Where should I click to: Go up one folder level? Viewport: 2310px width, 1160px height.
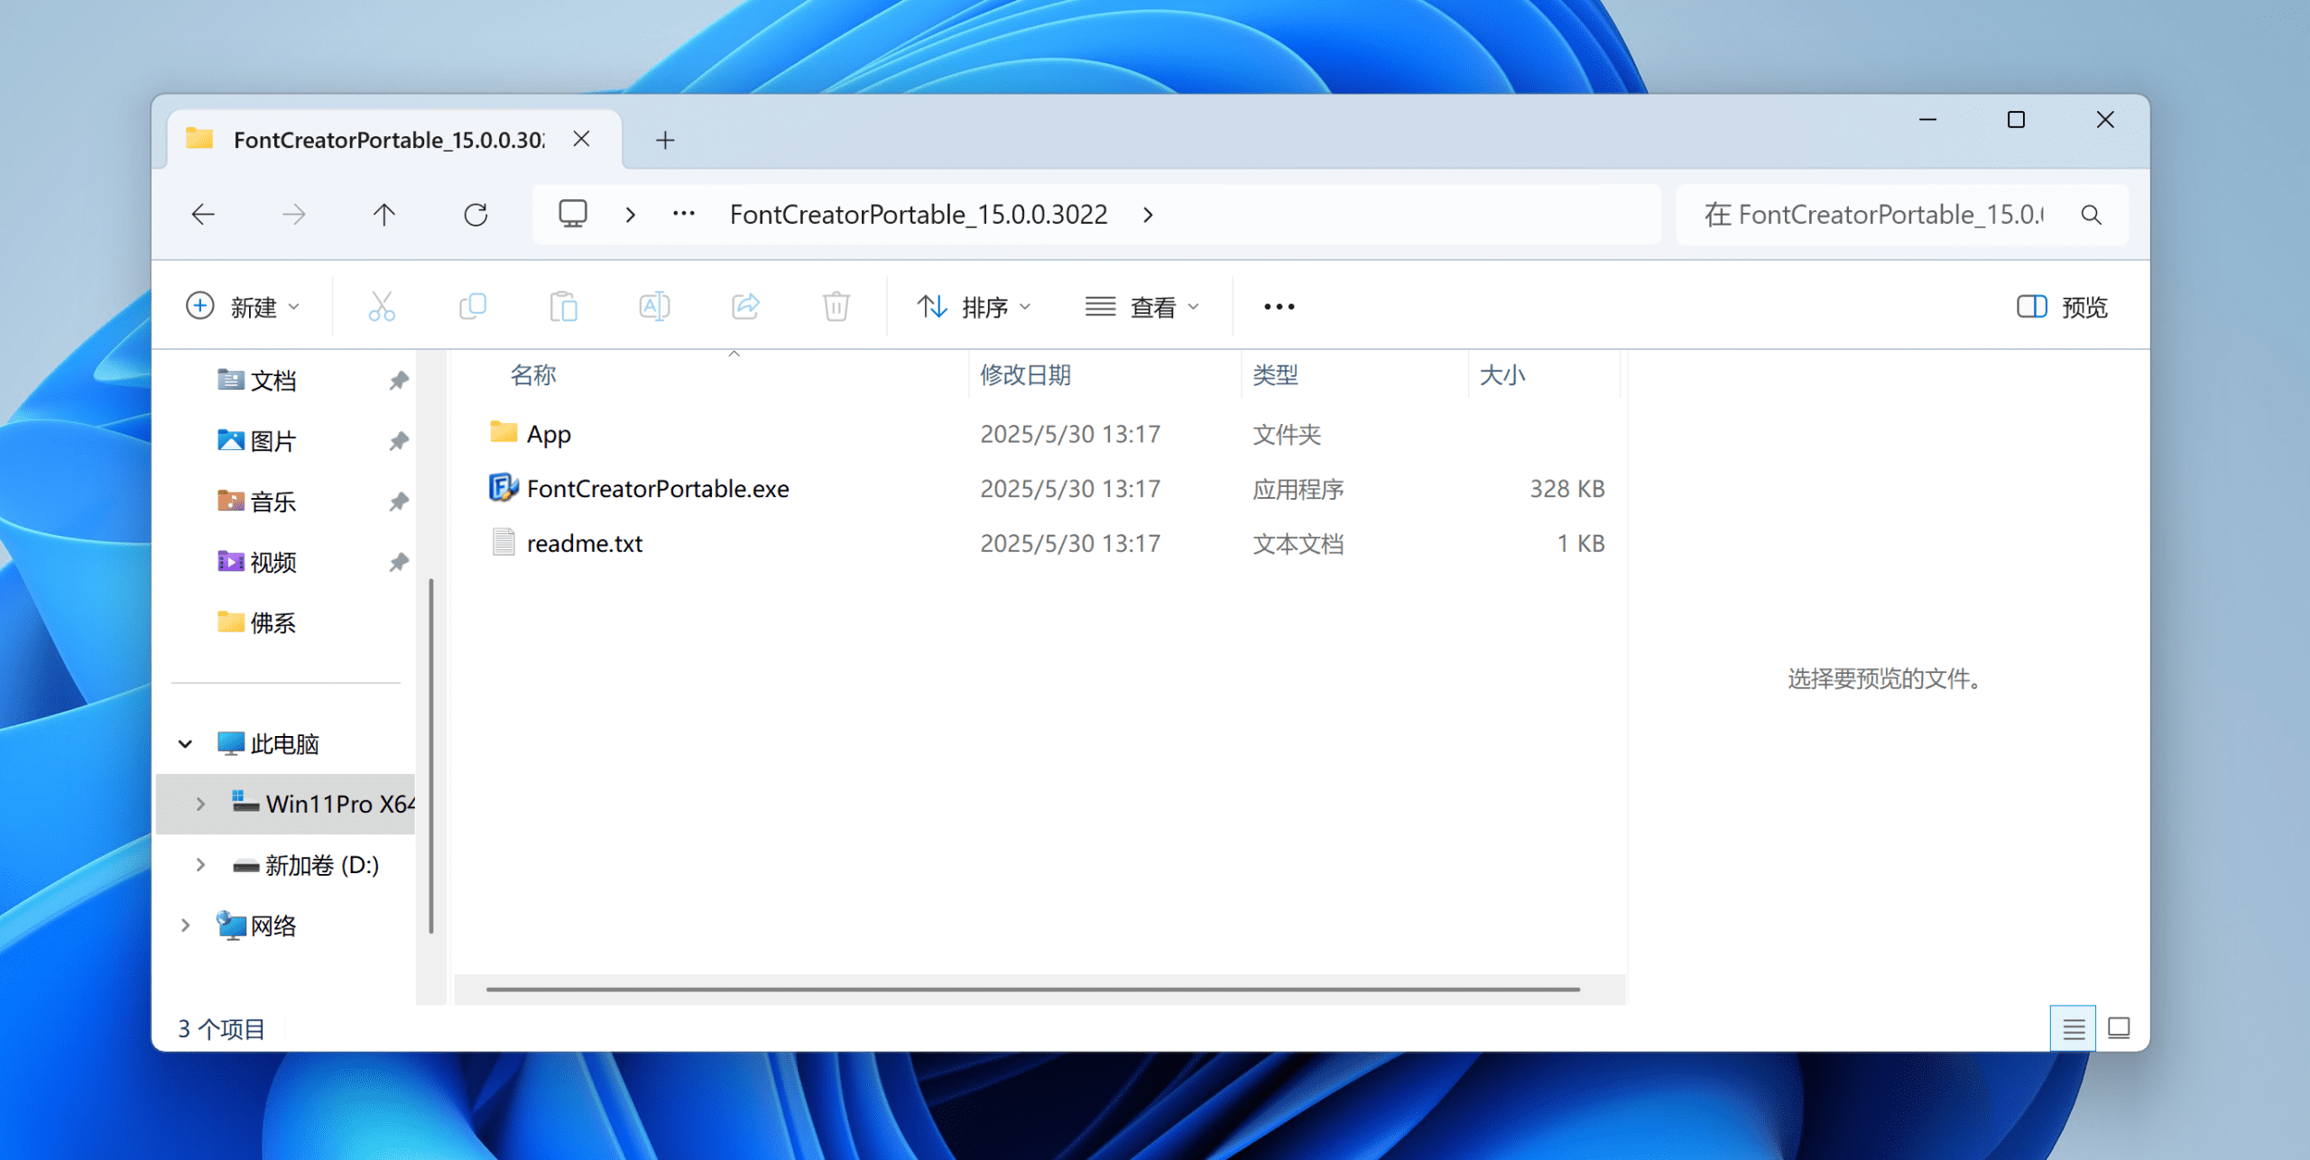coord(384,215)
